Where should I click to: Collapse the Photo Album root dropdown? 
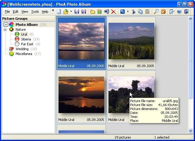coord(6,25)
